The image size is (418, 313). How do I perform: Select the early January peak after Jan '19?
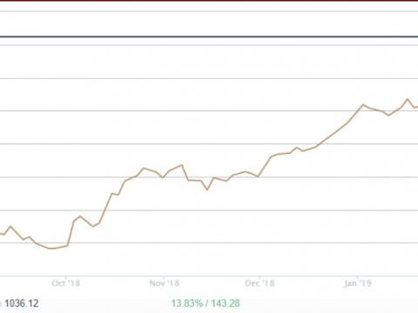[363, 104]
